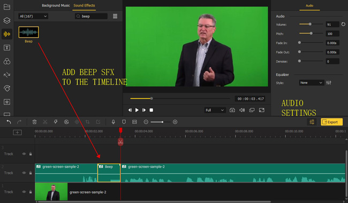The width and height of the screenshot is (348, 203).
Task: Play the preview video
Action: [137, 110]
